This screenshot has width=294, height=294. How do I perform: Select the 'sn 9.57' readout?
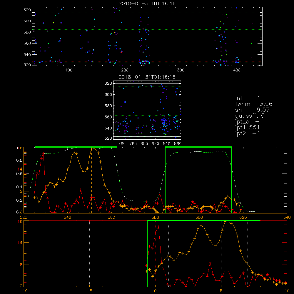click(252, 110)
